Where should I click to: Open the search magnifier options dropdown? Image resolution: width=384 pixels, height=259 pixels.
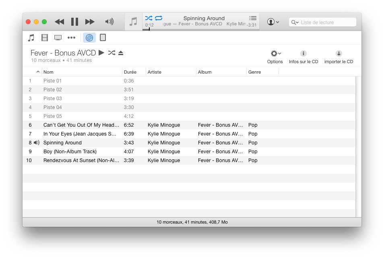pos(295,23)
